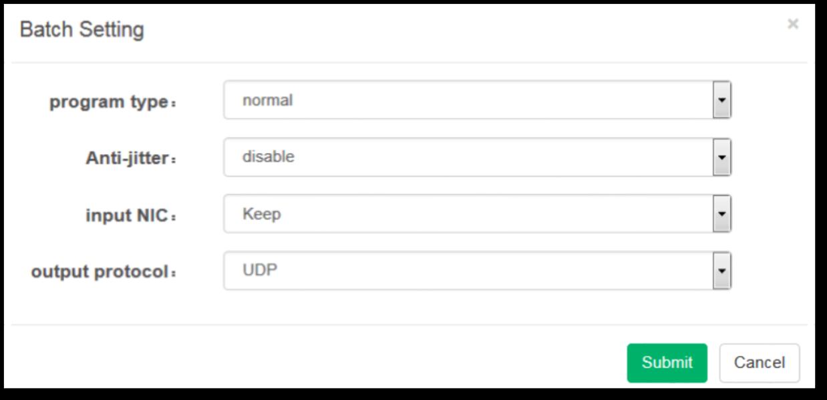Click the arrow beside the 'disable' value
Image resolution: width=827 pixels, height=400 pixels.
click(721, 157)
